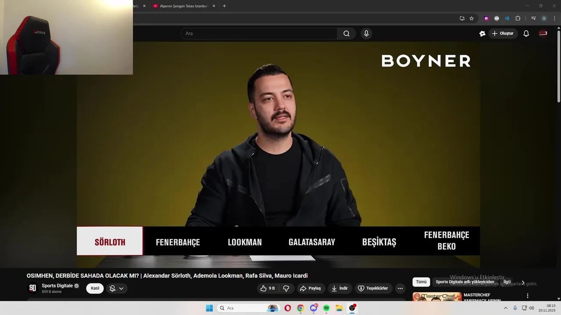Open YouTube notifications bell
This screenshot has width=561, height=315.
coord(526,34)
